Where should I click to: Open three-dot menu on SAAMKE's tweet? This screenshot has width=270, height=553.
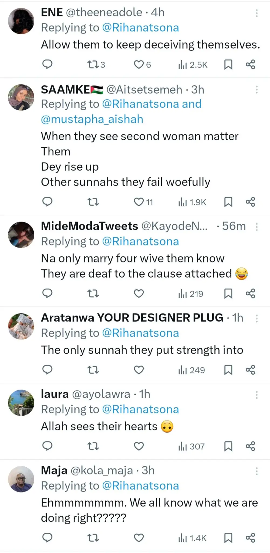(257, 90)
